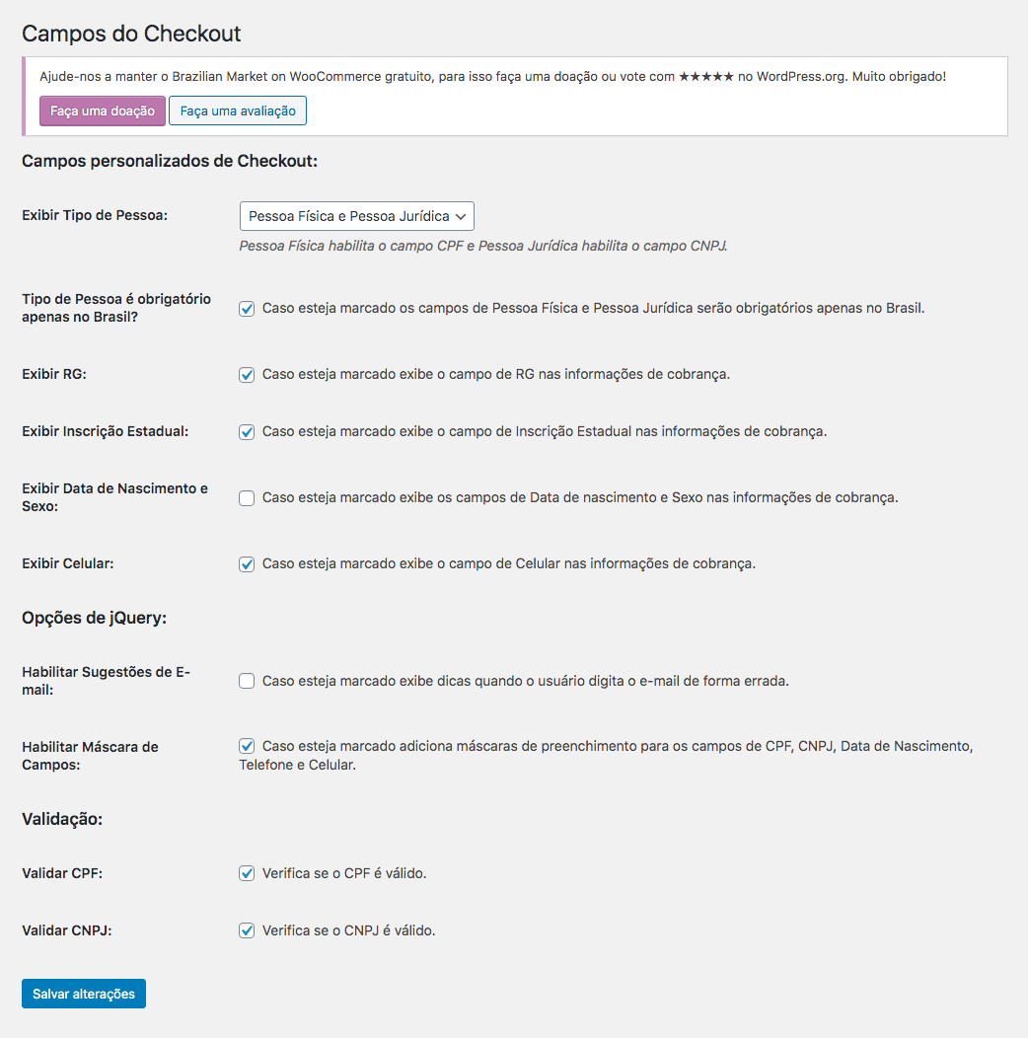Uncheck Tipo de Pessoa obrigatório apenas no Brasil
This screenshot has height=1038, width=1028.
point(247,309)
